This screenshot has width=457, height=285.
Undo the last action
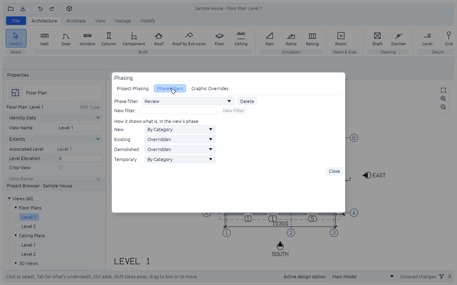click(x=40, y=9)
